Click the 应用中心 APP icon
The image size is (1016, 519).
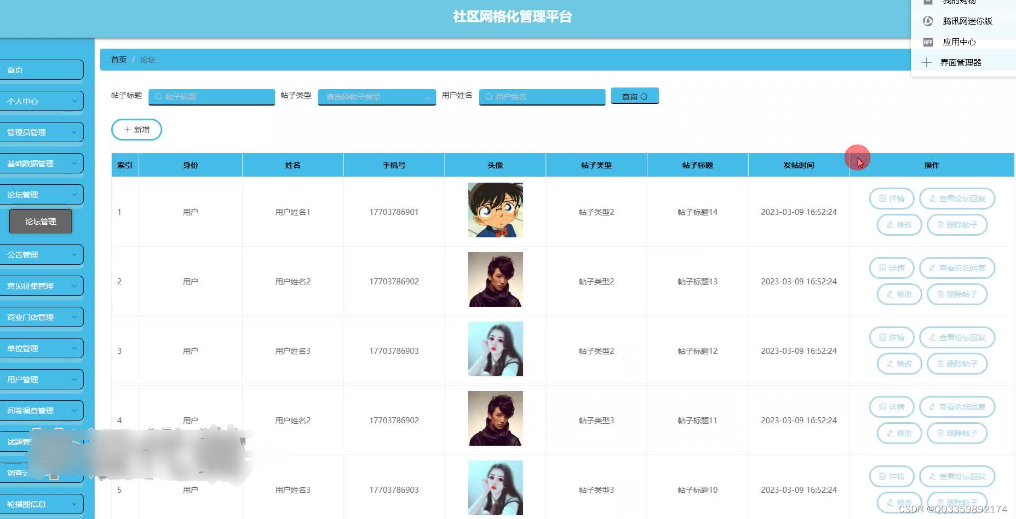[928, 42]
